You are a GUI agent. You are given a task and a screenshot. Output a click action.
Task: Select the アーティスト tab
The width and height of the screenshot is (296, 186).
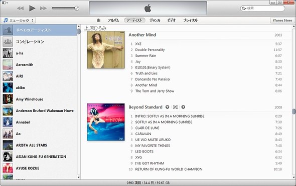click(134, 20)
